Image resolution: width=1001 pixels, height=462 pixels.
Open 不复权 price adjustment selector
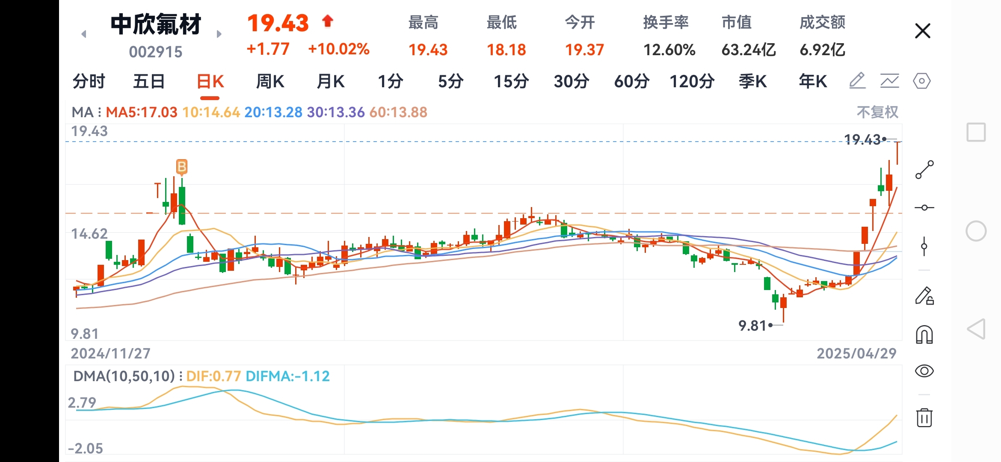pyautogui.click(x=877, y=112)
